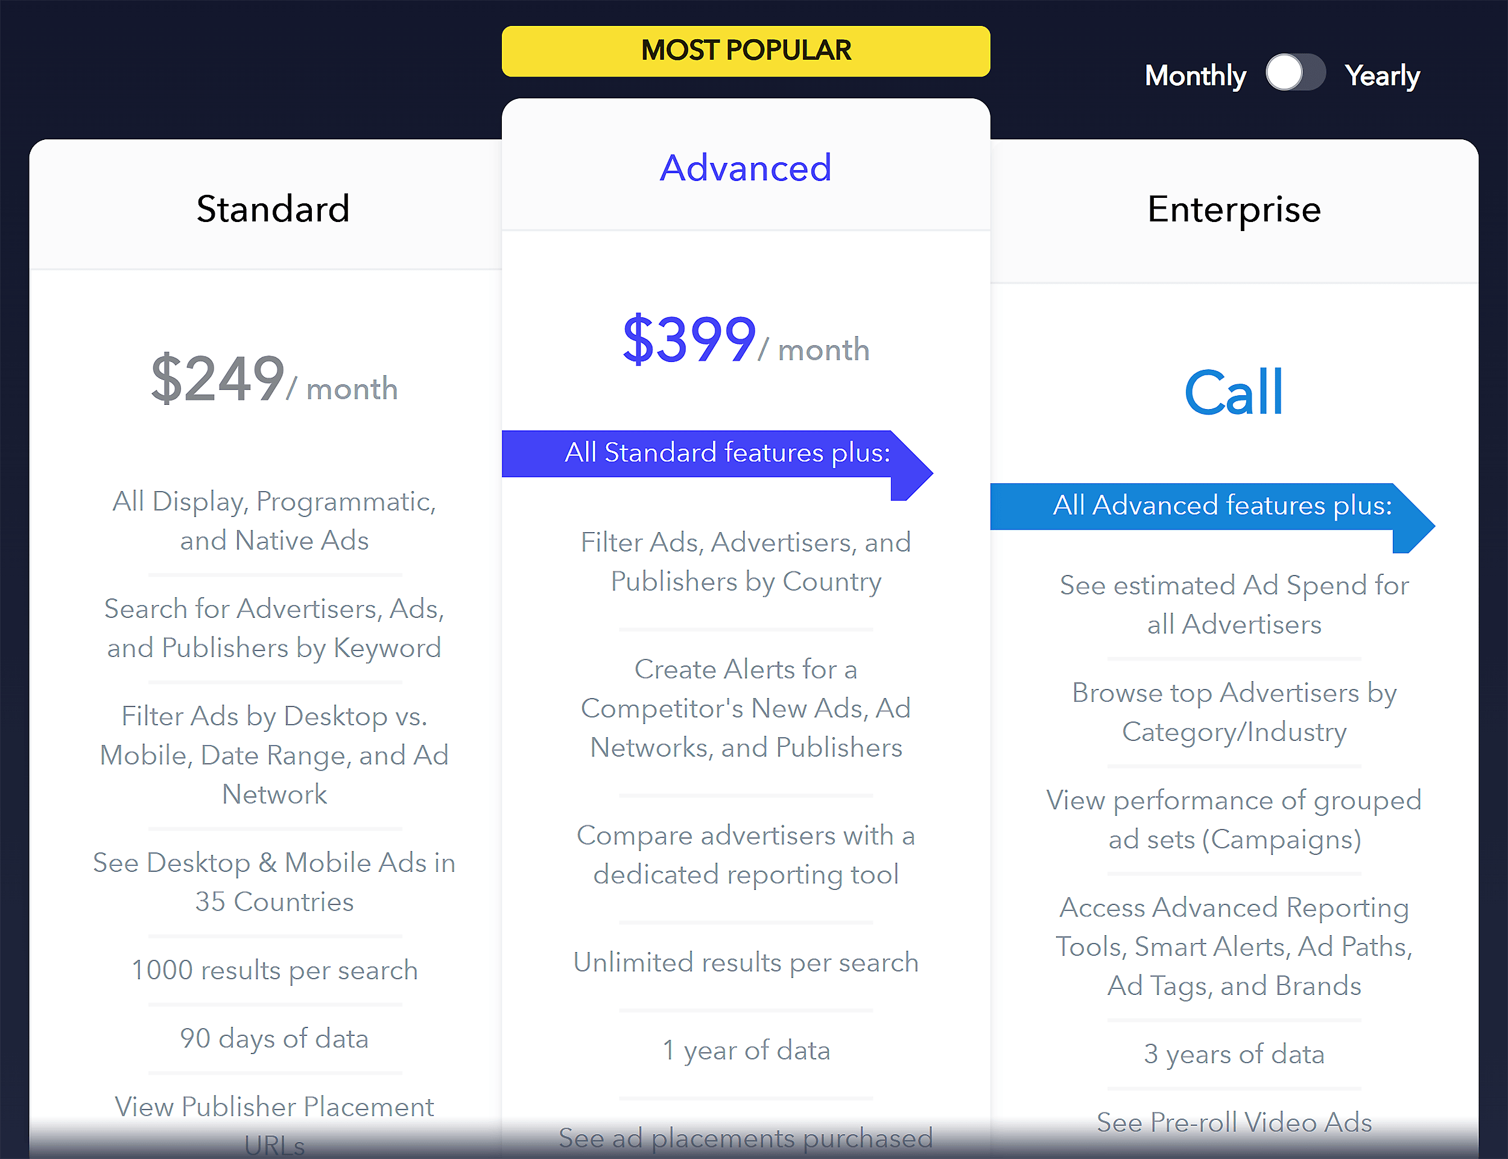This screenshot has height=1159, width=1508.
Task: Click the Call button under Enterprise
Action: 1233,390
